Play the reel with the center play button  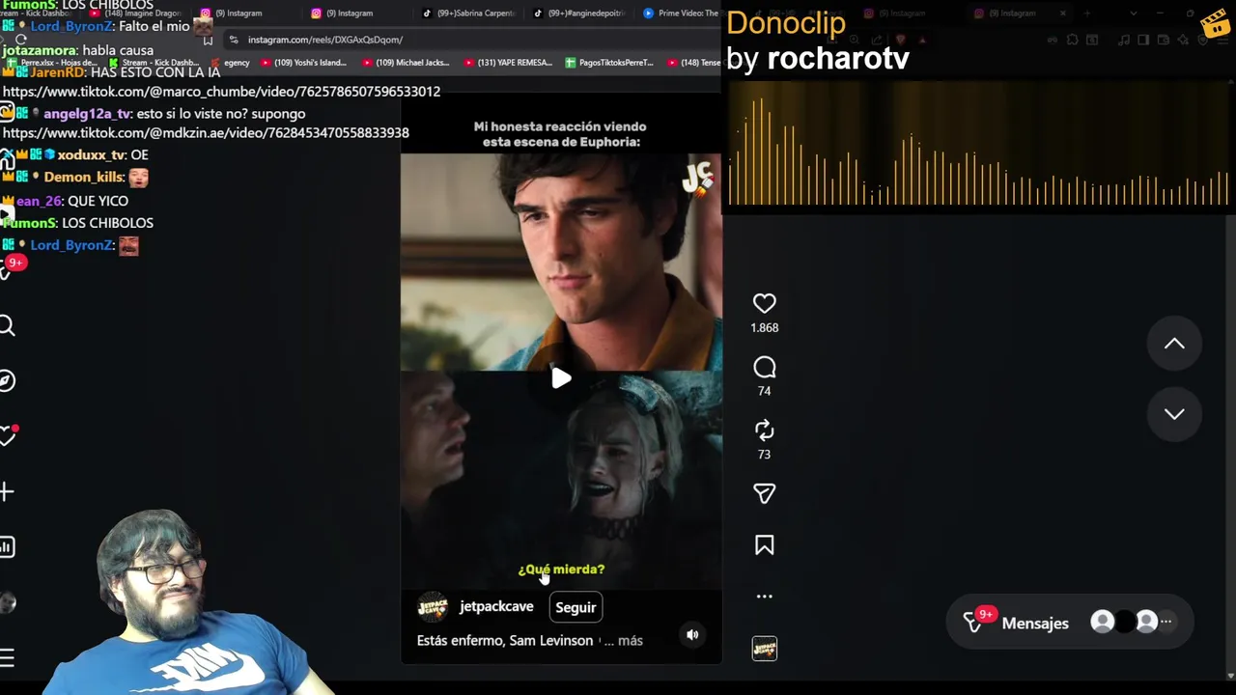561,378
